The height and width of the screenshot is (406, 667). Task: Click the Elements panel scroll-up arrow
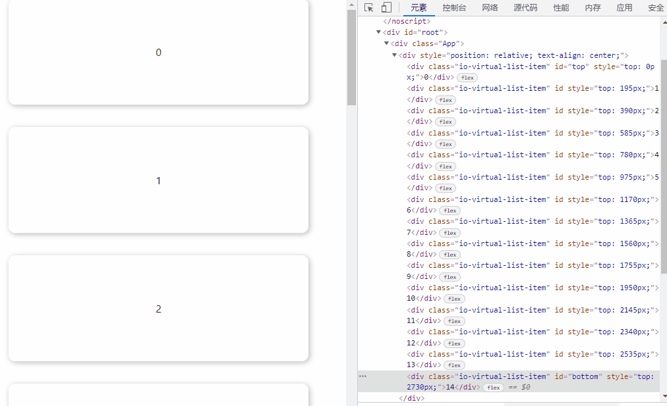[664, 21]
